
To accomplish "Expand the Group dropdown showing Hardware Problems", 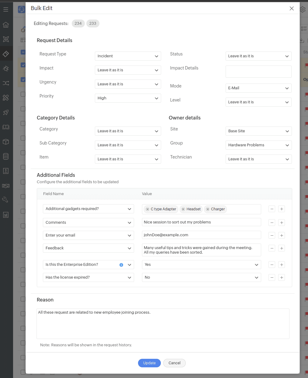I will 258,145.
